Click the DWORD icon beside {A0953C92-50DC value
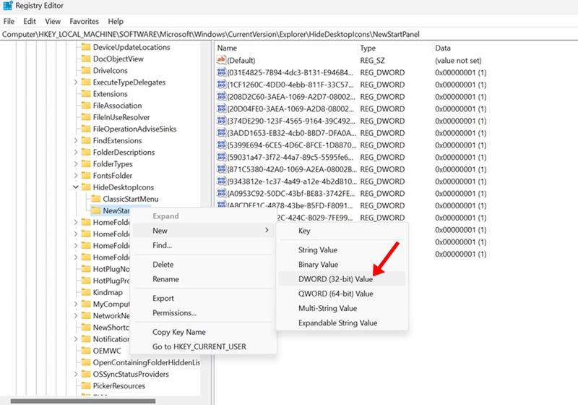 pyautogui.click(x=221, y=193)
